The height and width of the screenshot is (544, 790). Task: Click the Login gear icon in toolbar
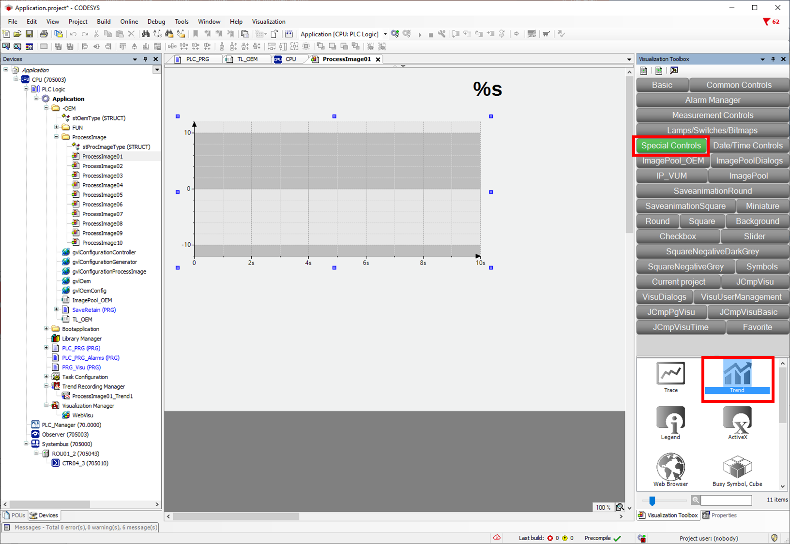[395, 34]
